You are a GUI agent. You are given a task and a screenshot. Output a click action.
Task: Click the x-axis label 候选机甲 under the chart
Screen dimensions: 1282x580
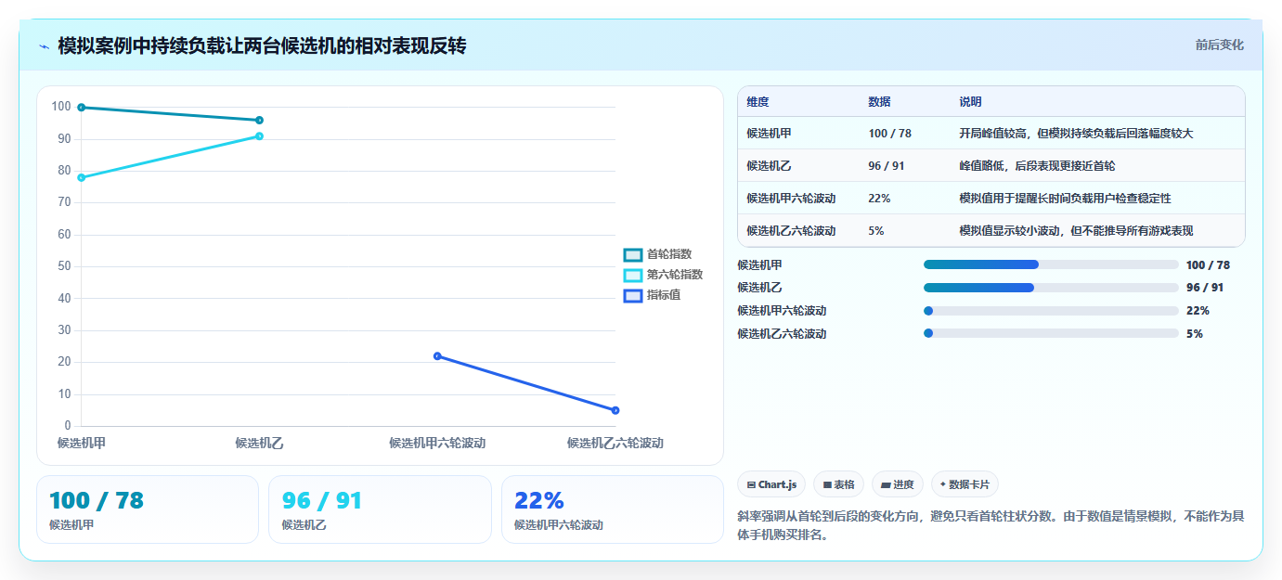pyautogui.click(x=82, y=443)
